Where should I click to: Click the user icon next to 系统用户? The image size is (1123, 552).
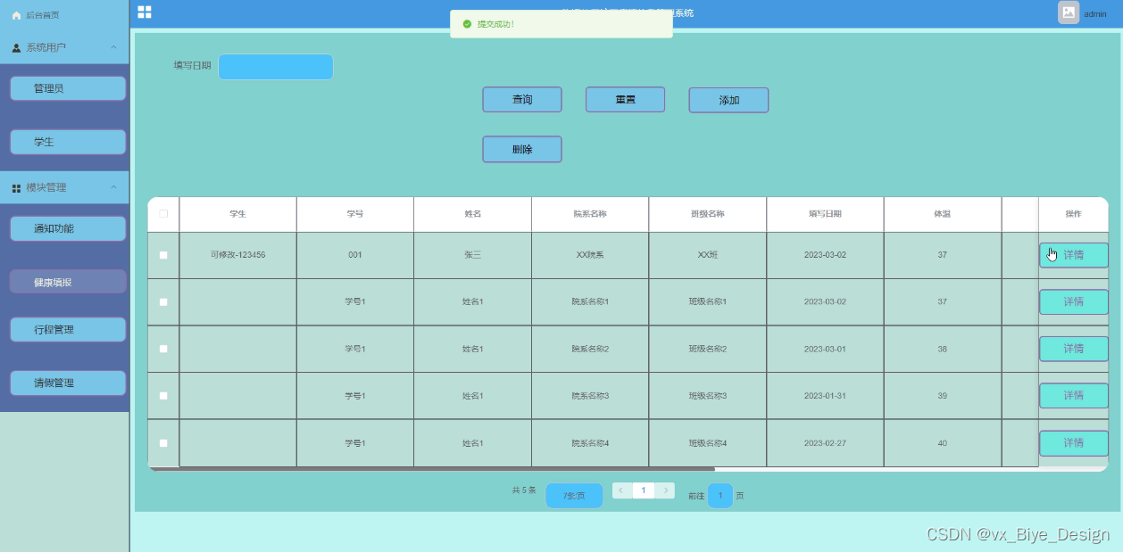[16, 48]
